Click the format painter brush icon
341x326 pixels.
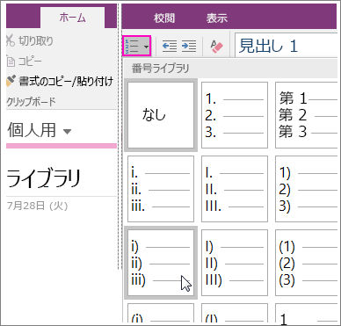pos(11,81)
